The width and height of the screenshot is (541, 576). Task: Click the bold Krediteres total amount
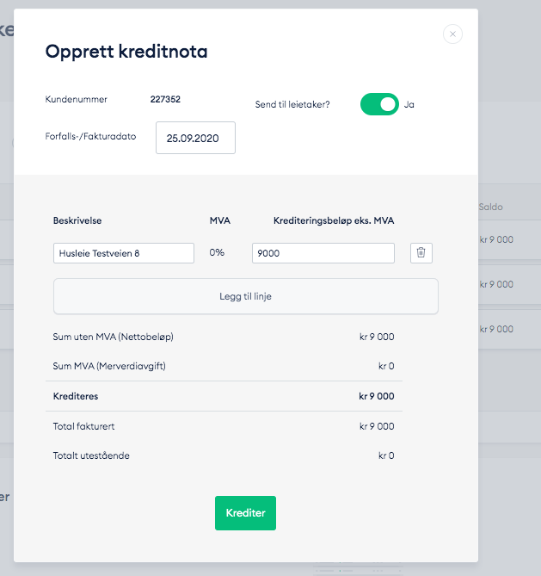(x=376, y=397)
